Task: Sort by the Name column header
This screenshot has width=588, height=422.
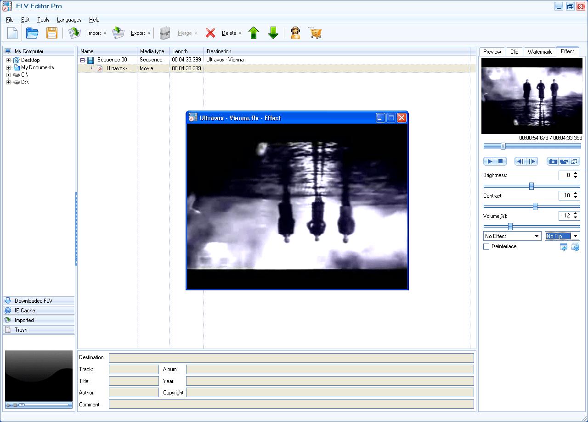Action: click(107, 51)
